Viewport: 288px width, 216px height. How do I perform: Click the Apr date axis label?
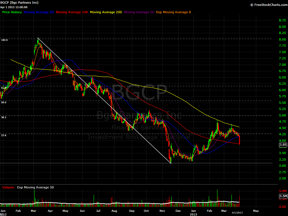coord(50,211)
